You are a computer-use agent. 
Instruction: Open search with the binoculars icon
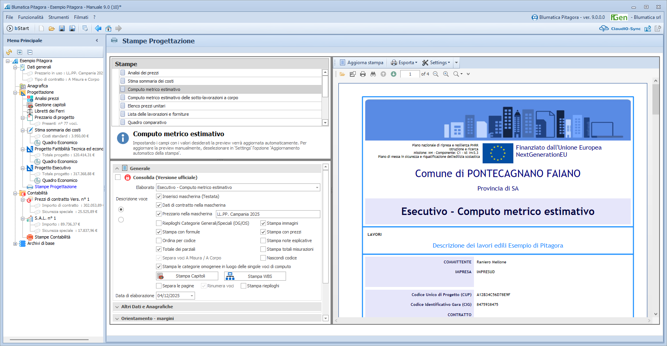tap(373, 74)
